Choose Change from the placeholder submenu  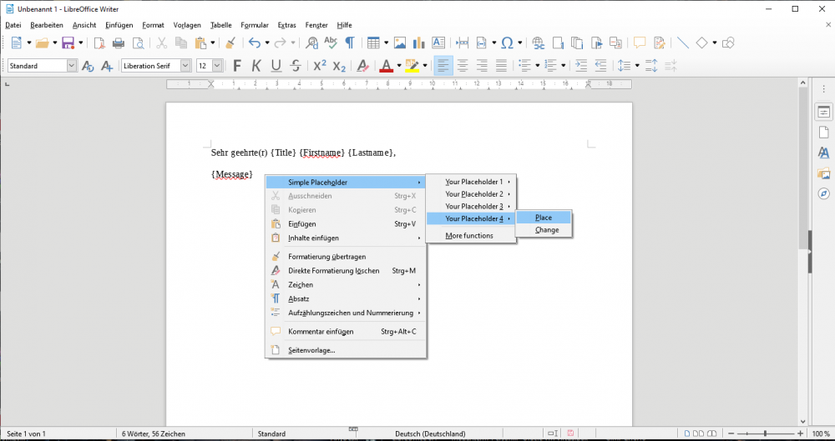(x=544, y=230)
